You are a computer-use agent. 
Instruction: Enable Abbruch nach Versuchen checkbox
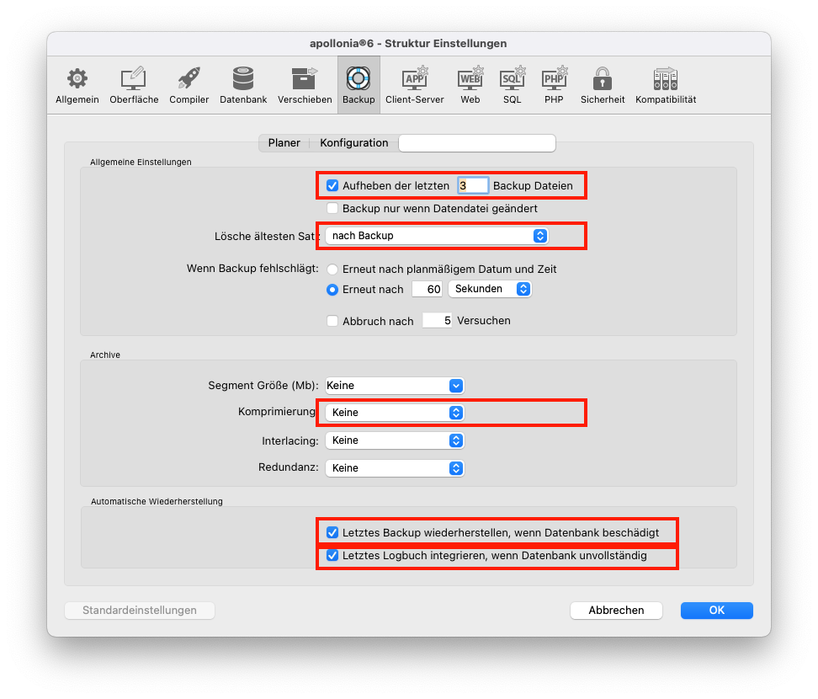[332, 321]
